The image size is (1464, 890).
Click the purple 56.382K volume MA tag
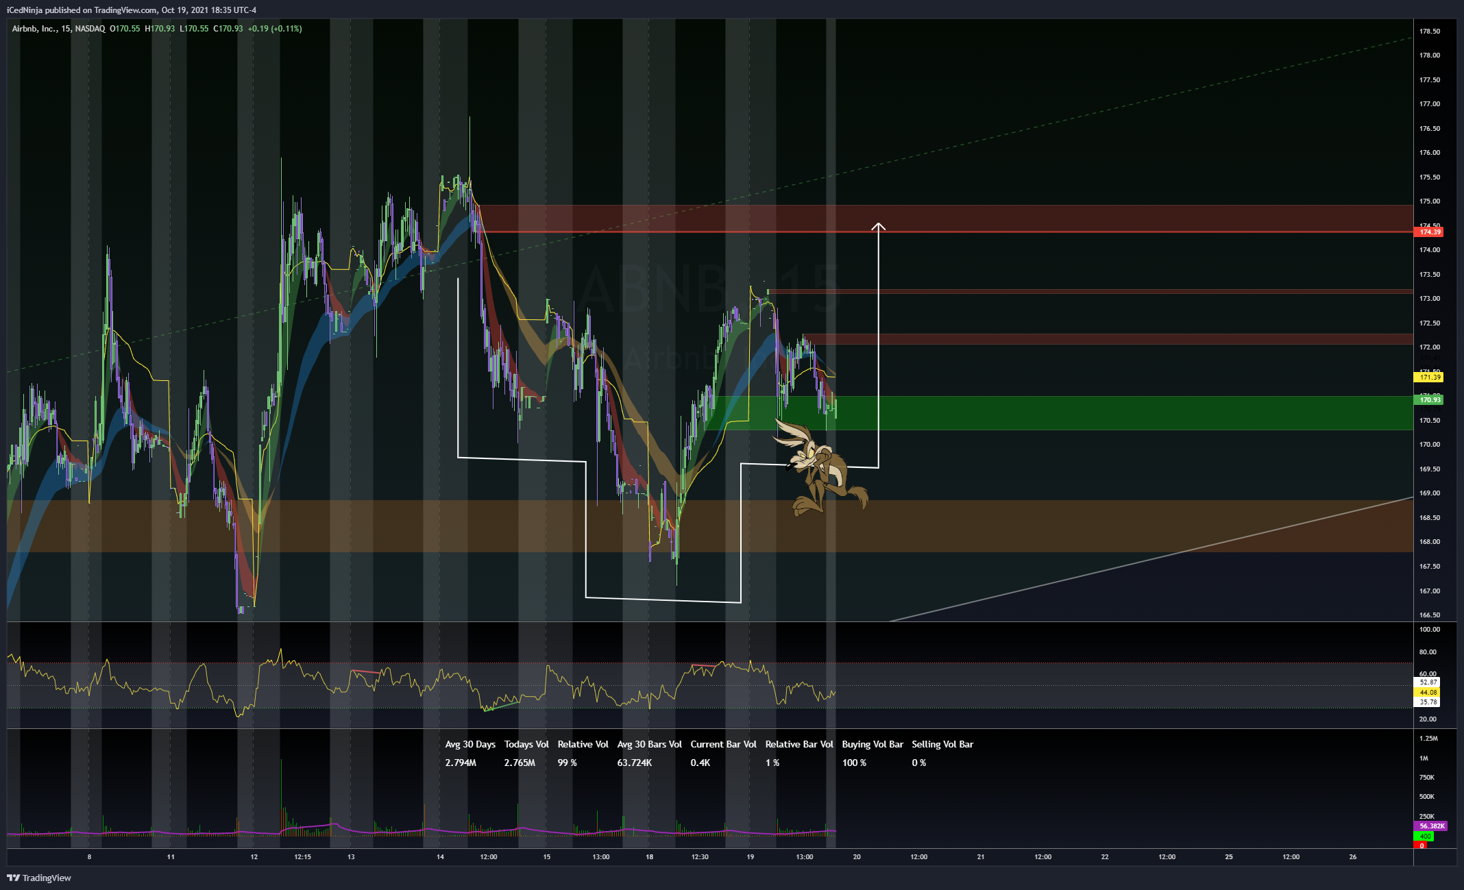pos(1430,826)
